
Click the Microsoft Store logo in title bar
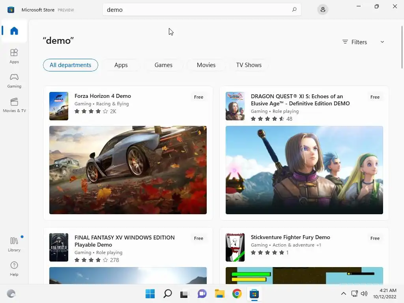pyautogui.click(x=11, y=10)
